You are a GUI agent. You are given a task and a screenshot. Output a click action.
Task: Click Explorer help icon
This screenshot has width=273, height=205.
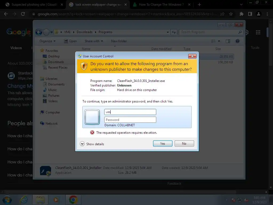coord(238,41)
